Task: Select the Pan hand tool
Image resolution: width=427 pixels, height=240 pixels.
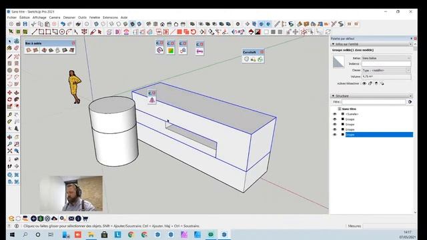Action: tap(17, 137)
